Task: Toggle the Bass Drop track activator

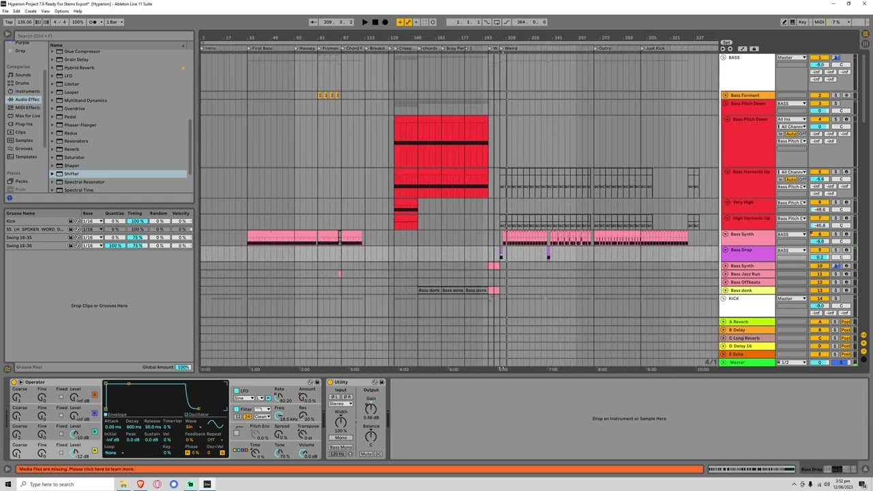Action: tap(820, 250)
